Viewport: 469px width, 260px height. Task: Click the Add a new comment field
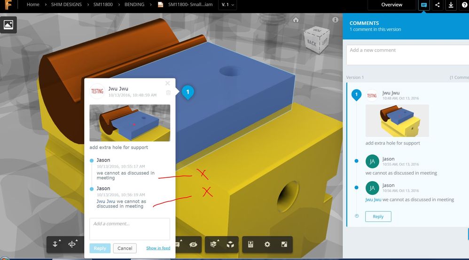[407, 55]
